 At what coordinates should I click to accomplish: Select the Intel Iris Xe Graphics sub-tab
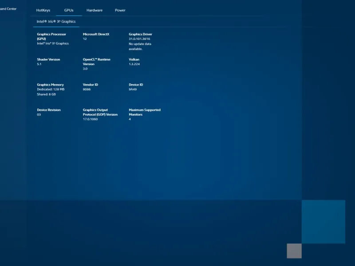(x=56, y=21)
